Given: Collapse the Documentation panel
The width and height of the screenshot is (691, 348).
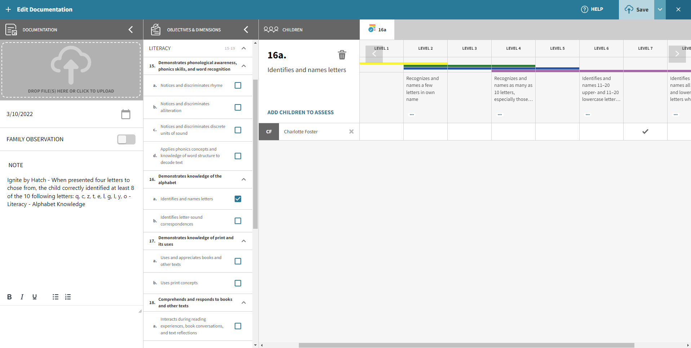Looking at the screenshot, I should tap(130, 30).
